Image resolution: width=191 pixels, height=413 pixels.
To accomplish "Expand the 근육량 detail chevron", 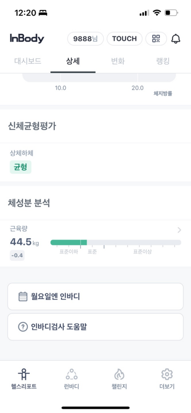I will click(179, 230).
